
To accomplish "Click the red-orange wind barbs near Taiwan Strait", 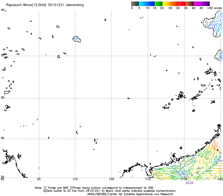I will 214,146.
